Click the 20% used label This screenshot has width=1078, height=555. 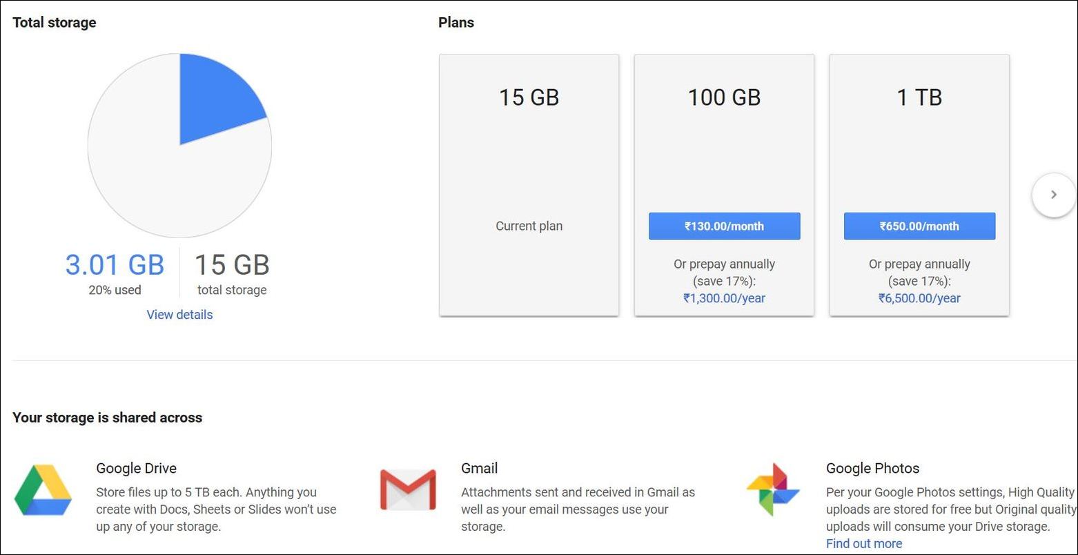(x=114, y=290)
